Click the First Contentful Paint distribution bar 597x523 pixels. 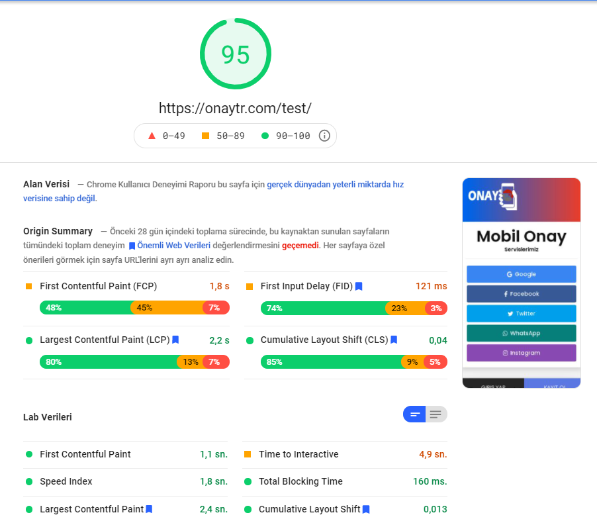pos(134,308)
